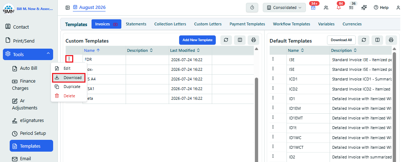This screenshot has height=162, width=401.
Task: Choose Download from the context menu
Action: pyautogui.click(x=69, y=78)
